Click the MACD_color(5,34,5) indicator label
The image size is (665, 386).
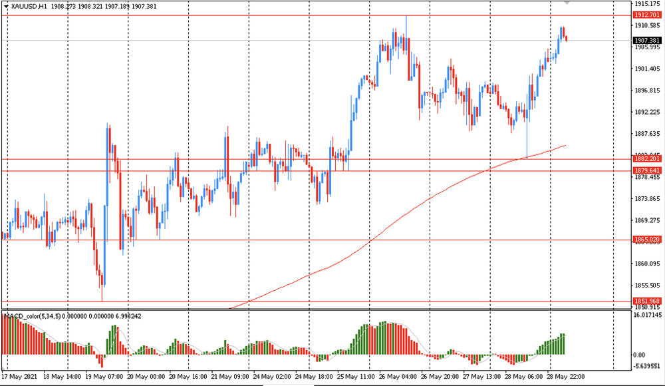(33, 316)
